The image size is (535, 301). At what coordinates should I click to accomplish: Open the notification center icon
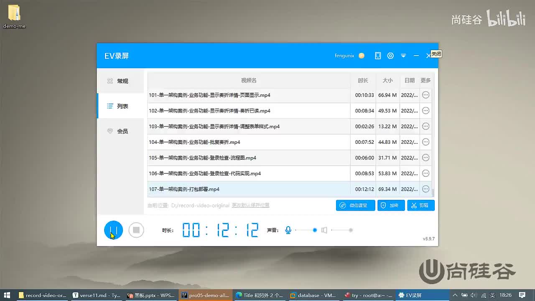(522, 295)
